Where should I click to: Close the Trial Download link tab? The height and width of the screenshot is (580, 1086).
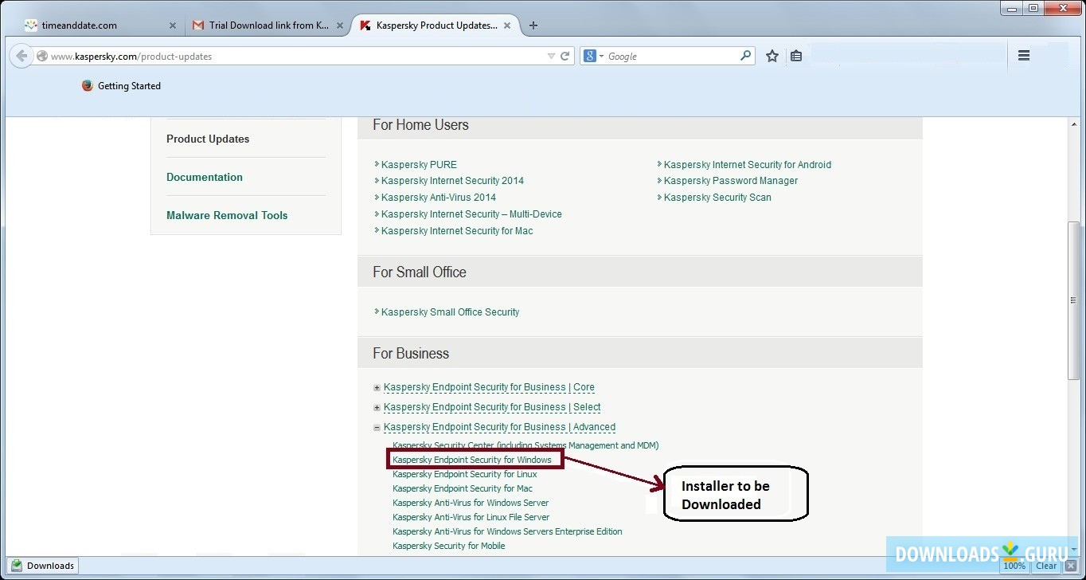pyautogui.click(x=340, y=25)
